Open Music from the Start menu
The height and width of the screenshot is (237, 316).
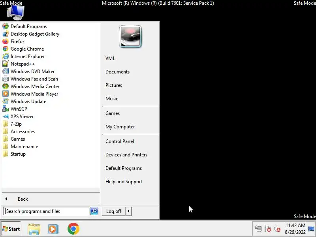coord(112,99)
